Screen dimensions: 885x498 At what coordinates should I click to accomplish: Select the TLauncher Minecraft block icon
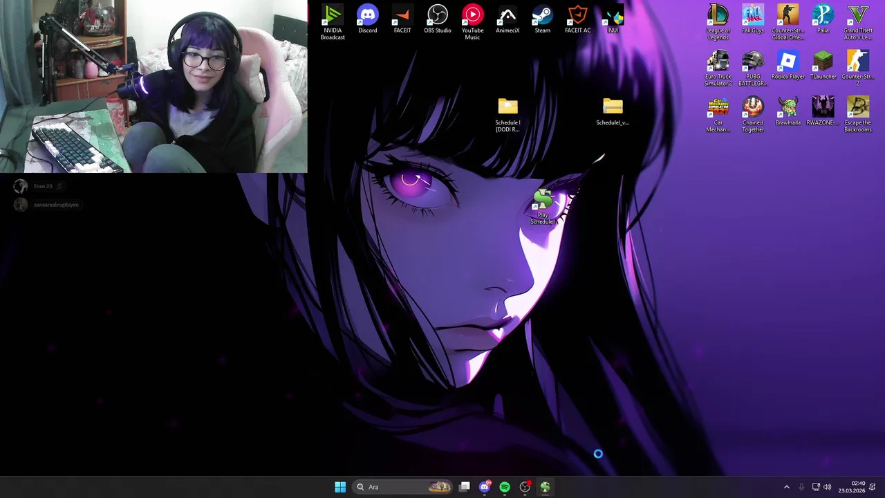[823, 66]
